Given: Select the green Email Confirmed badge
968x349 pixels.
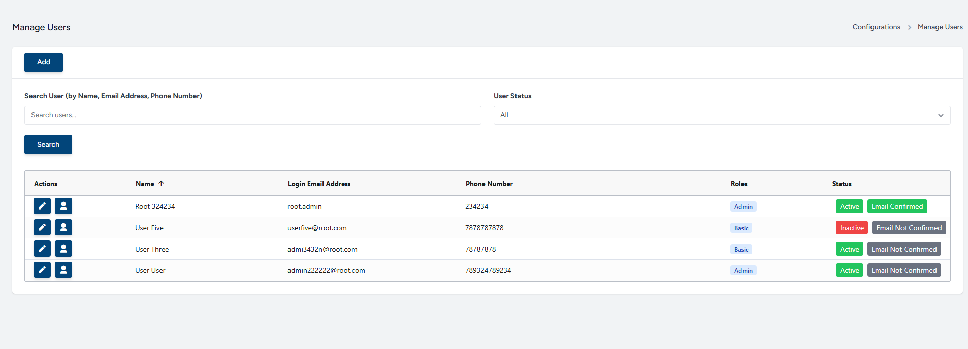Looking at the screenshot, I should click(x=897, y=206).
